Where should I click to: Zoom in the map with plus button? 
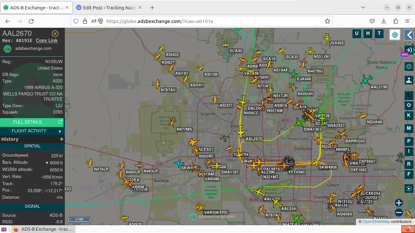point(399,203)
